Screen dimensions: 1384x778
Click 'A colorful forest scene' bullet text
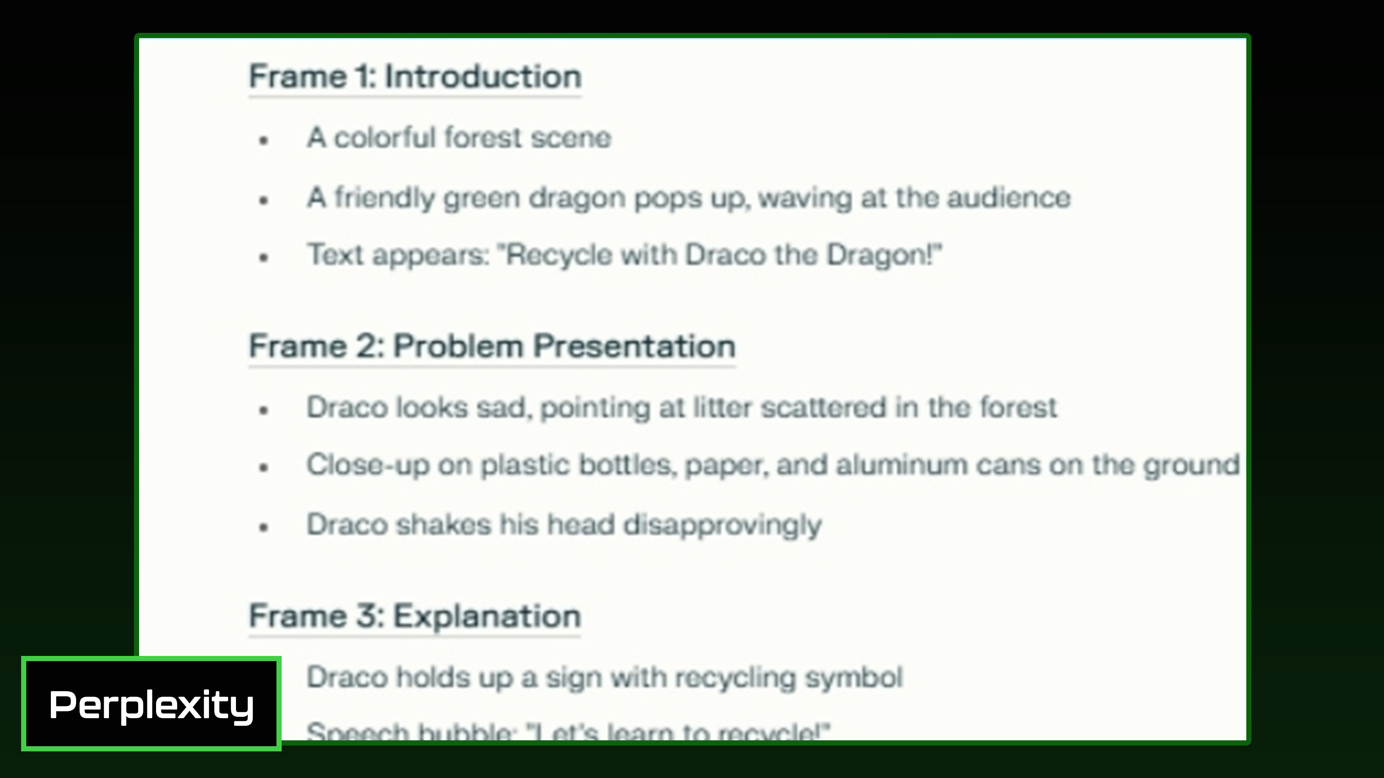pyautogui.click(x=459, y=138)
